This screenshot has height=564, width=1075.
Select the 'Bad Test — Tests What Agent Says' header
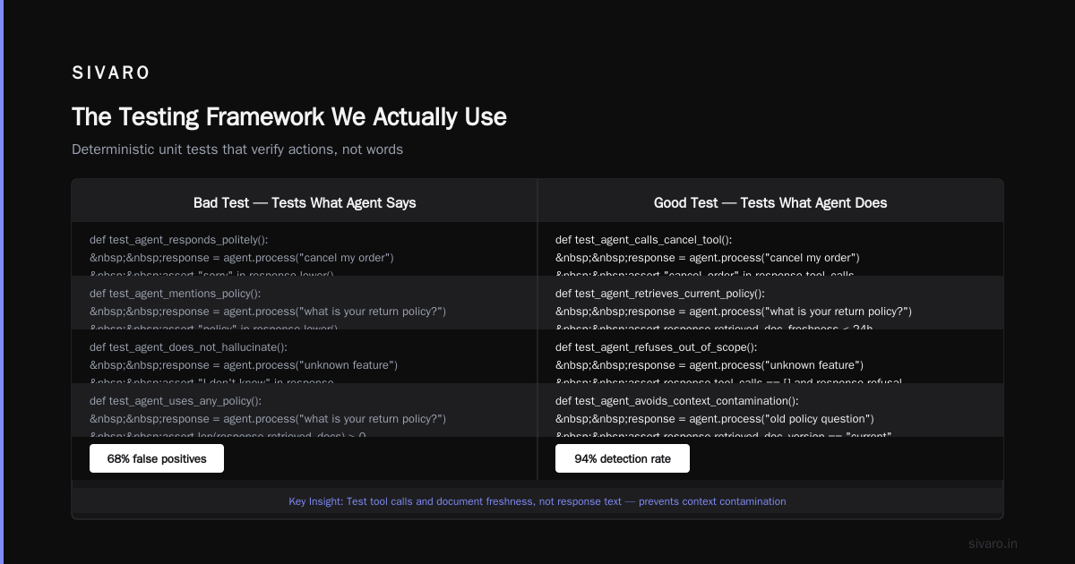pos(305,203)
